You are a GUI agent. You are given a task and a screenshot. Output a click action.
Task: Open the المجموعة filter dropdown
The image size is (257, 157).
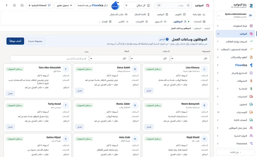(x=190, y=58)
